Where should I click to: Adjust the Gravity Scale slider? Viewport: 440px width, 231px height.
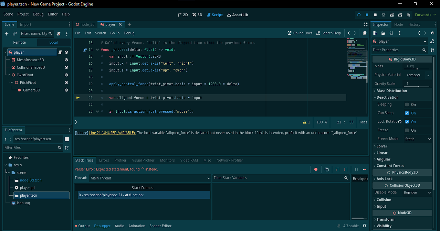pos(418,86)
